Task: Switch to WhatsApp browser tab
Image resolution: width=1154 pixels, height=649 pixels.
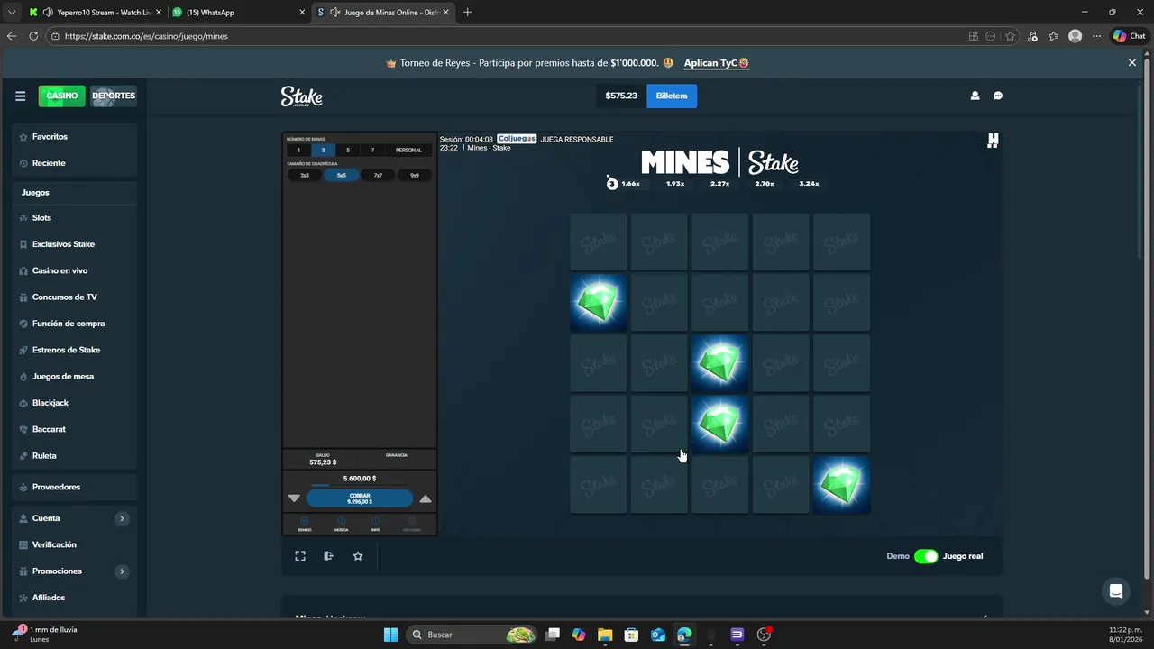Action: [x=238, y=13]
